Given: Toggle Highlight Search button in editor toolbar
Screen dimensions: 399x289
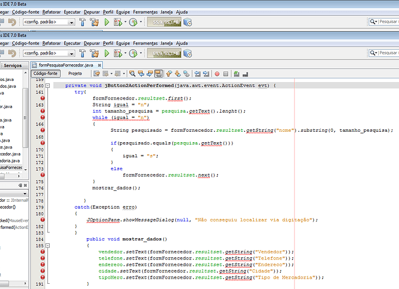Looking at the screenshot, I should [x=158, y=73].
